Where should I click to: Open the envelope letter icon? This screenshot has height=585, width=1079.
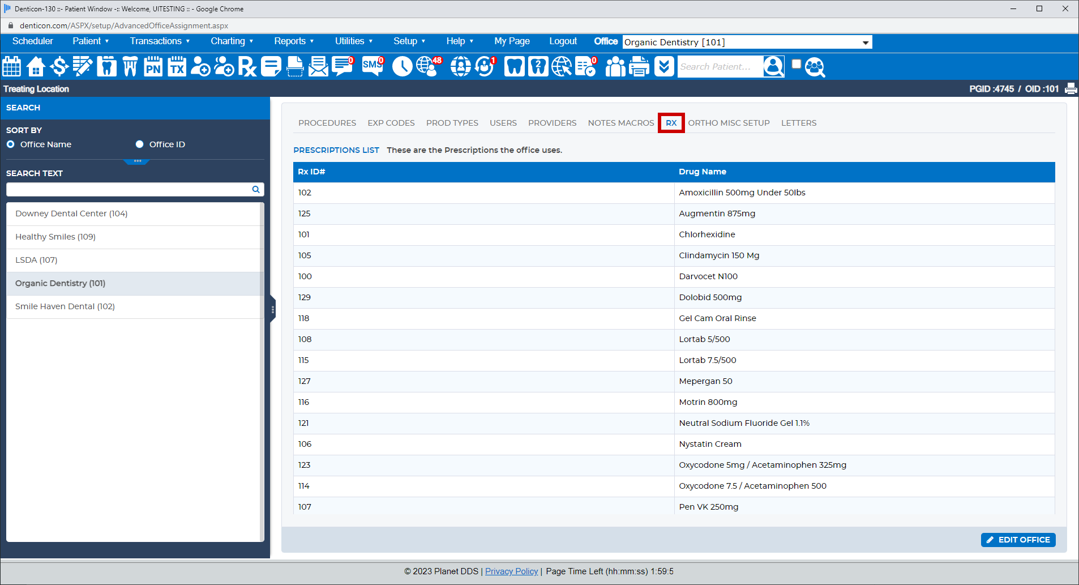pyautogui.click(x=318, y=67)
